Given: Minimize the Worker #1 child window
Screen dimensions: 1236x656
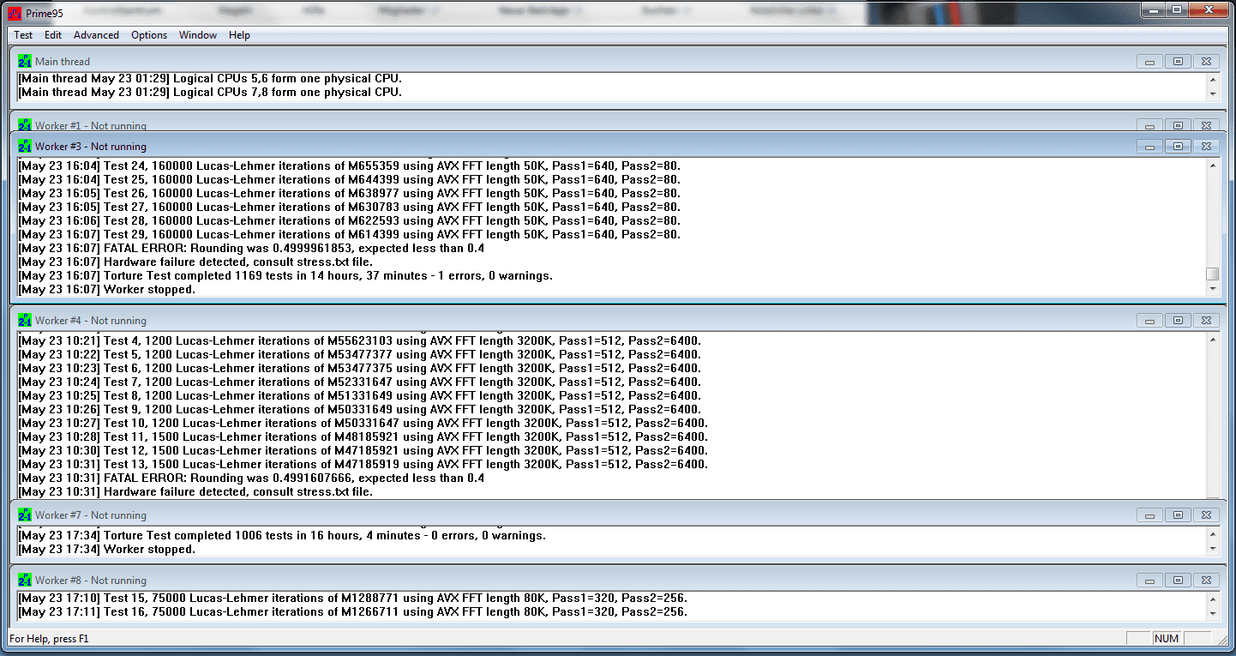Looking at the screenshot, I should point(1149,125).
